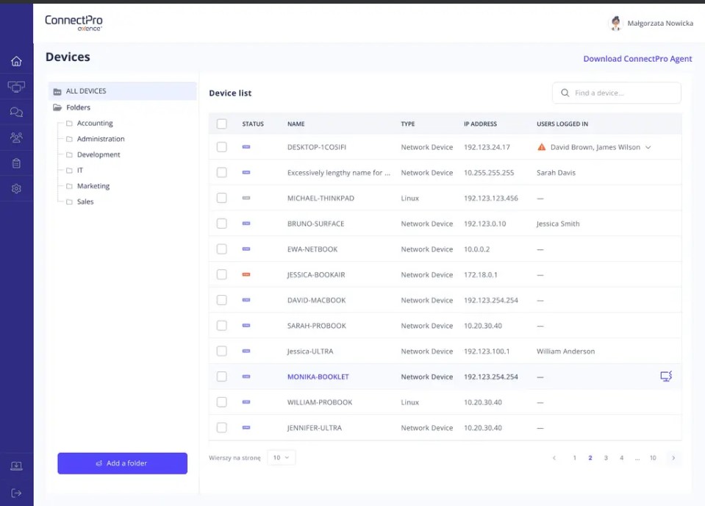Click the grey status indicator for MICHAEL-THINKPAD
Image resolution: width=705 pixels, height=506 pixels.
[246, 198]
